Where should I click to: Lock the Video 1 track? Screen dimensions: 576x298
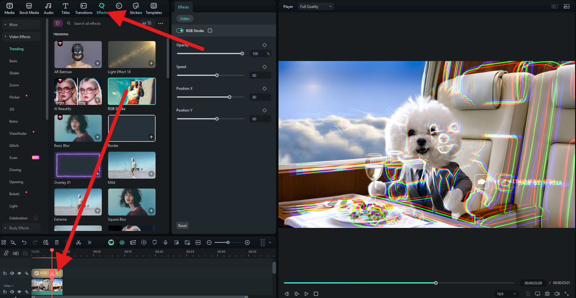[x=5, y=292]
